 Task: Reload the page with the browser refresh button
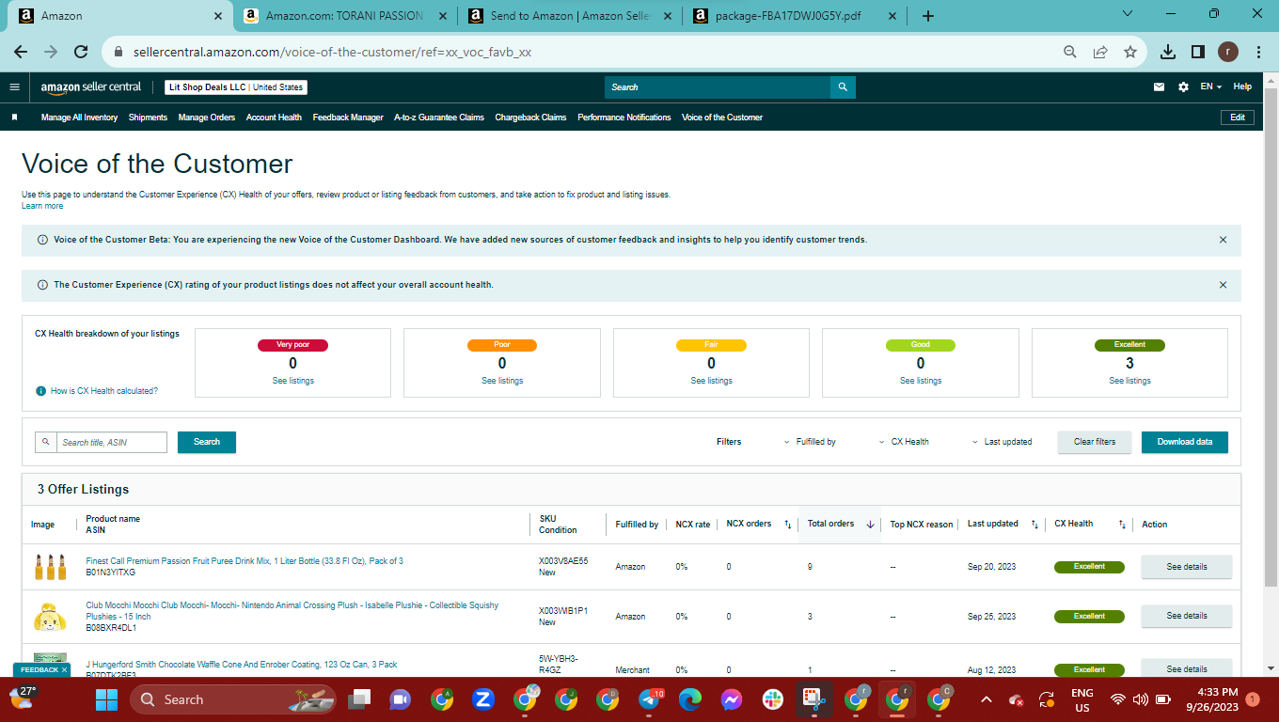pyautogui.click(x=81, y=52)
